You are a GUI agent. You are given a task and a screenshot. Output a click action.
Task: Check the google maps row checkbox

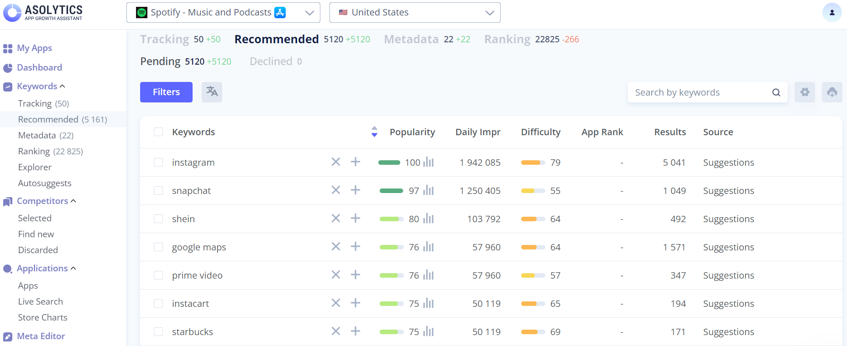pyautogui.click(x=158, y=247)
